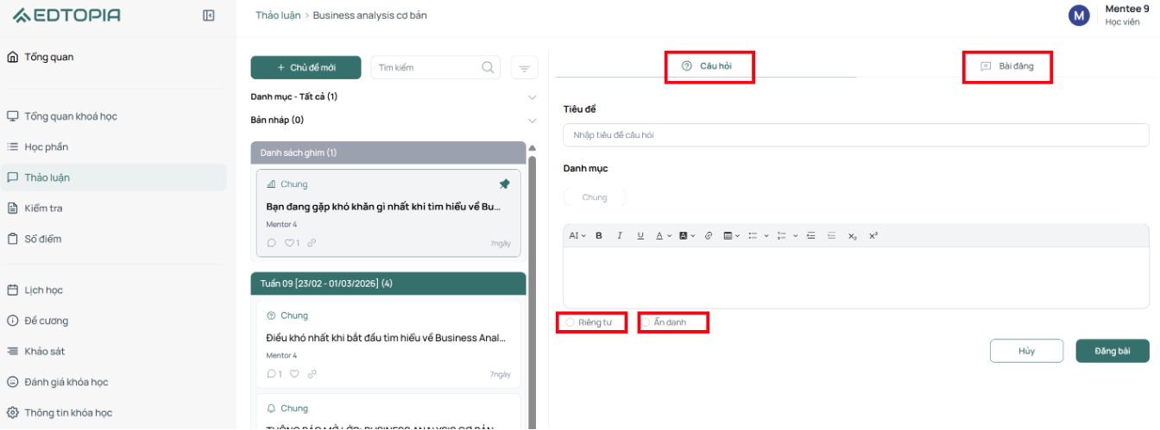This screenshot has width=1160, height=430.
Task: Click comment icon on the pinned post
Action: (272, 243)
